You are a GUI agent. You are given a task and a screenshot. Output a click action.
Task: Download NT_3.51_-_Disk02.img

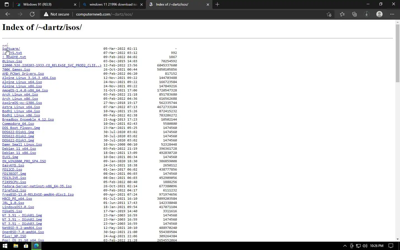click(x=22, y=219)
